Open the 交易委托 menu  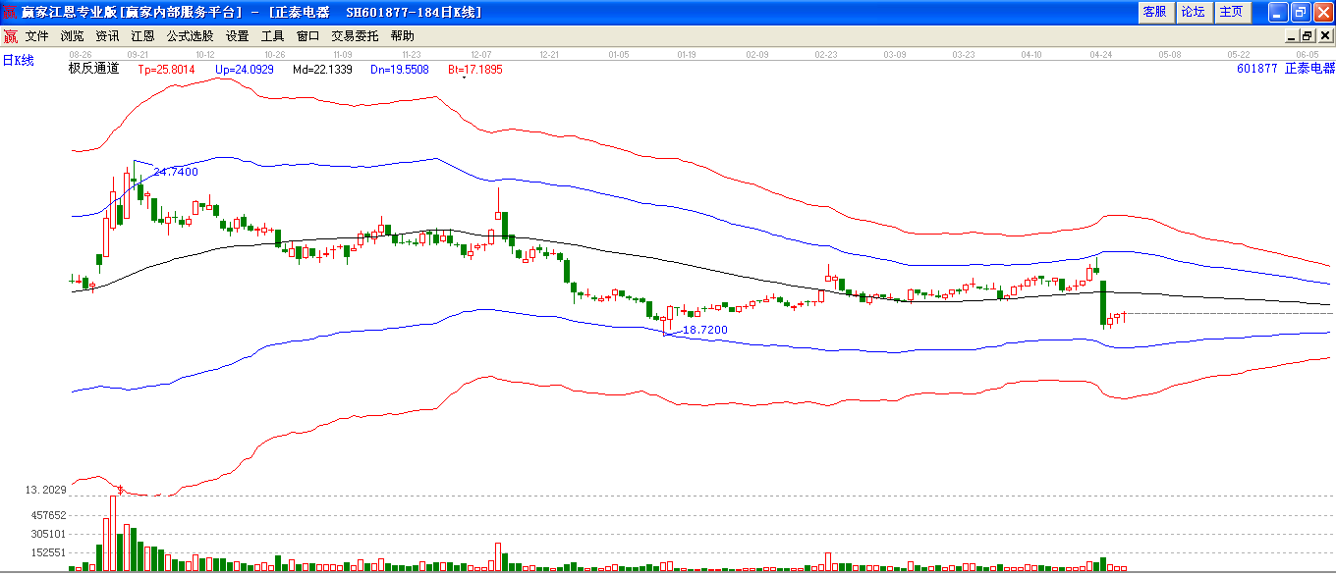click(355, 36)
